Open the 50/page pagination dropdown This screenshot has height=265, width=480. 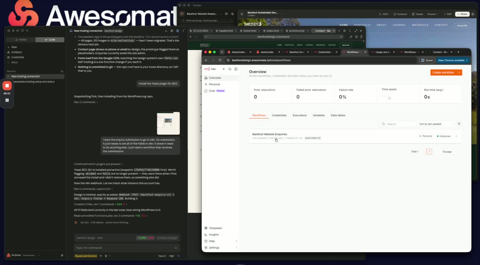(x=449, y=152)
